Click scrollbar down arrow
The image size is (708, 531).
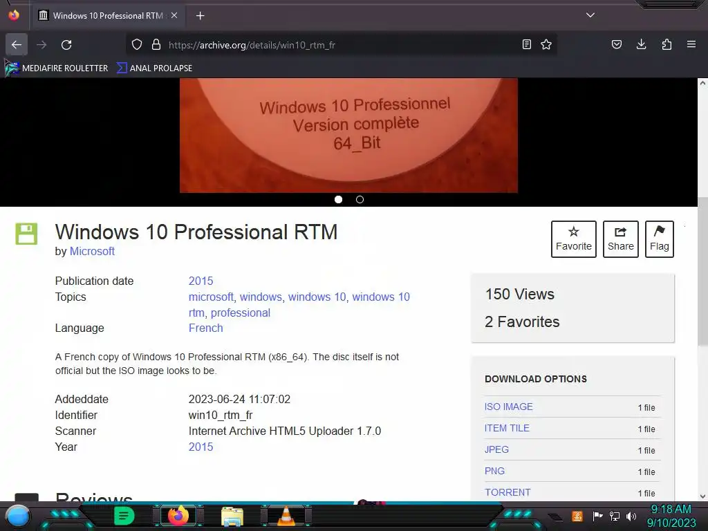tap(702, 496)
